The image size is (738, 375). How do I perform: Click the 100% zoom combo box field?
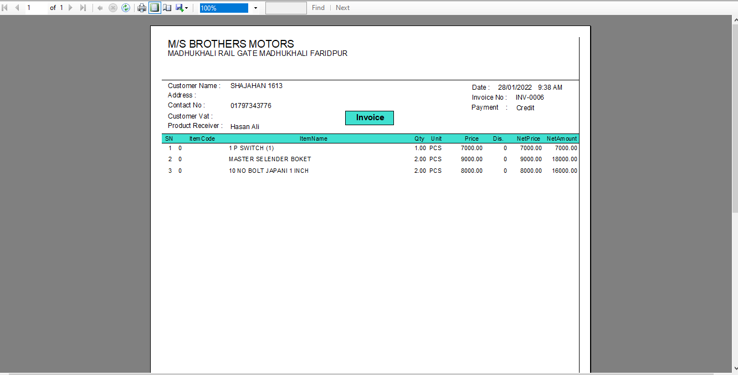point(224,8)
